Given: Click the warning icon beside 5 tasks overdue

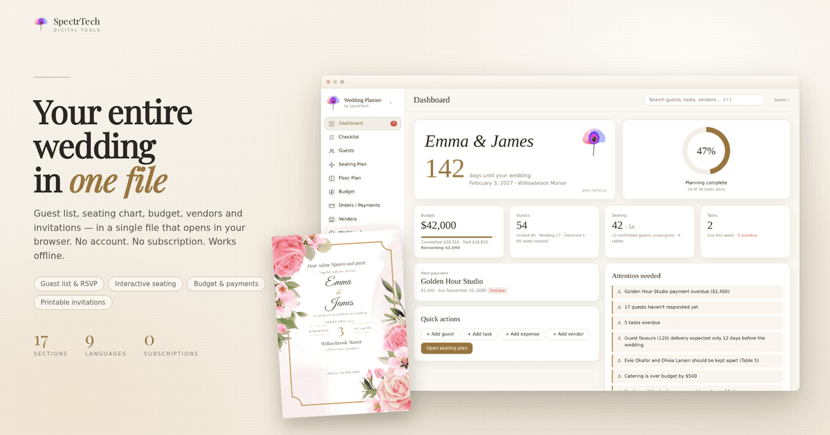Looking at the screenshot, I should 619,322.
